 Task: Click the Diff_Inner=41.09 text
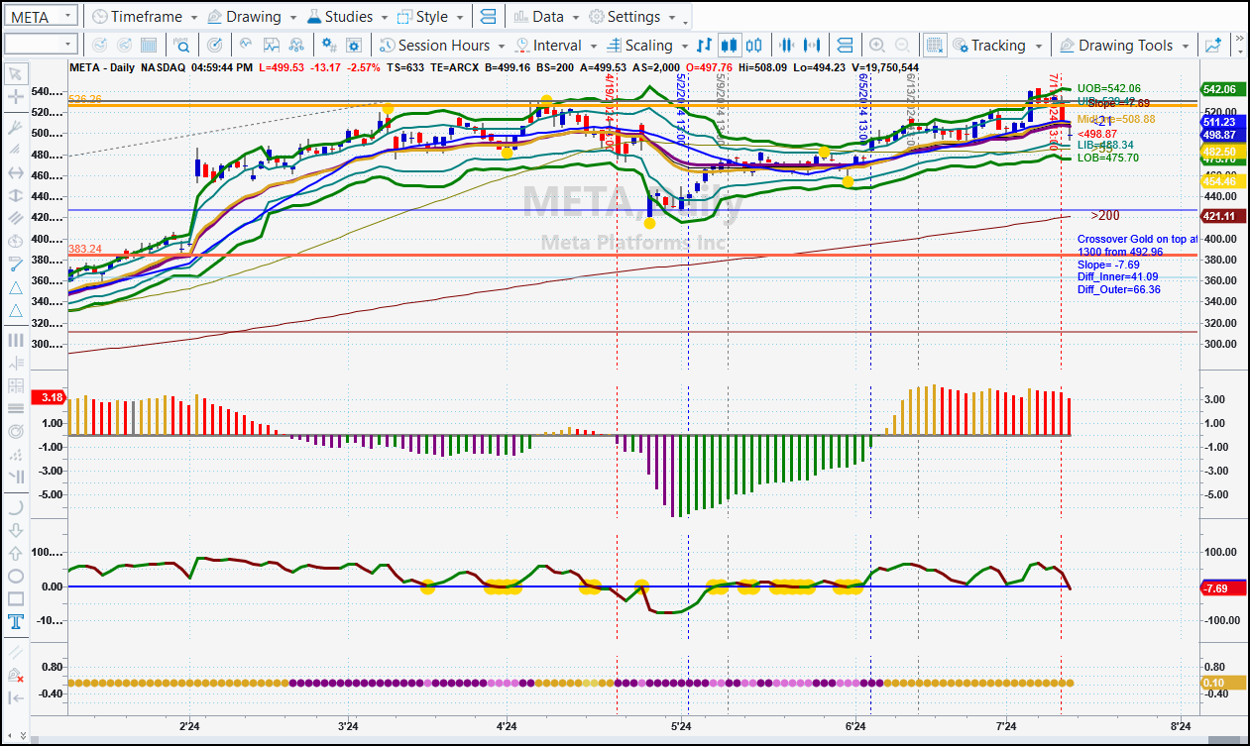point(1118,277)
